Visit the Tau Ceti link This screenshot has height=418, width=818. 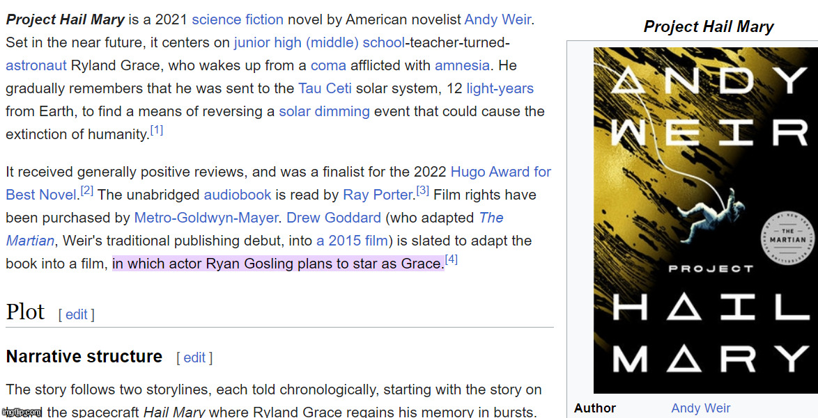click(x=325, y=88)
